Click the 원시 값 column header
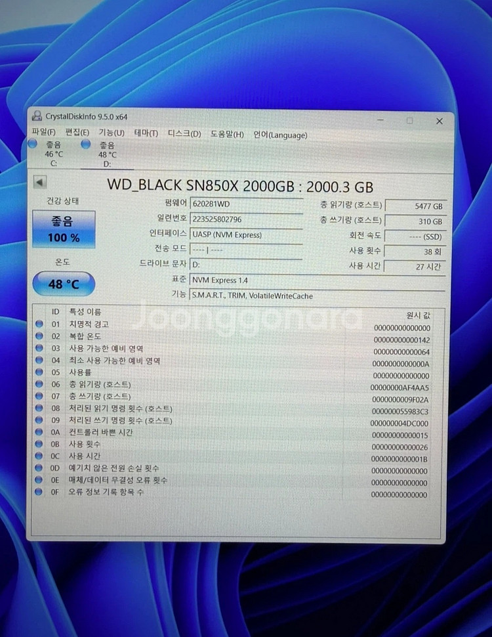 pos(418,315)
